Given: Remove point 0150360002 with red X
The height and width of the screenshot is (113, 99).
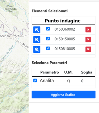Looking at the screenshot, I should pos(88,30).
